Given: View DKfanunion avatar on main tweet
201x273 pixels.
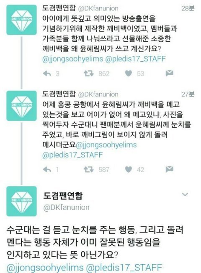Looking at the screenshot, I should (x=22, y=201).
